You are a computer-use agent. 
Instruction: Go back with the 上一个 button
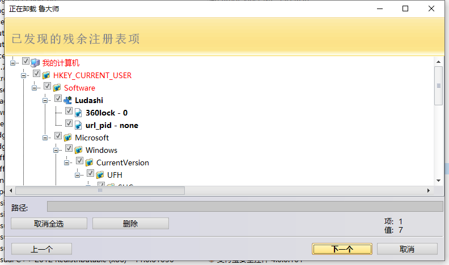click(41, 249)
